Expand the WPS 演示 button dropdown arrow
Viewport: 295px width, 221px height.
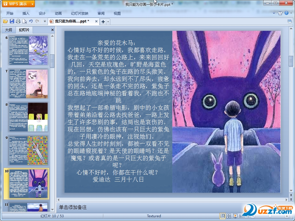[33, 4]
